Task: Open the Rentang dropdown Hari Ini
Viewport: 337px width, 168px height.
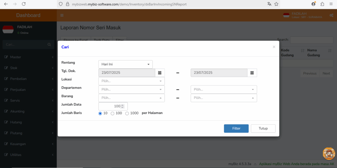Action: click(125, 64)
